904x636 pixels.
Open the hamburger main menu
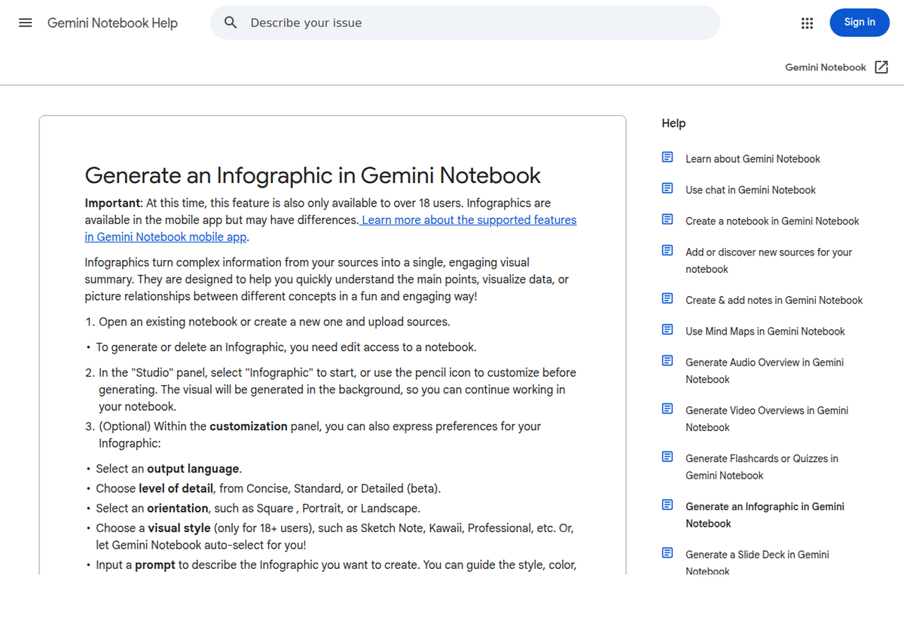point(25,23)
